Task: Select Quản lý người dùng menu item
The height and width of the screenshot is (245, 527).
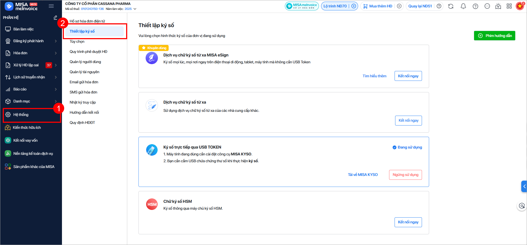Action: click(x=85, y=62)
